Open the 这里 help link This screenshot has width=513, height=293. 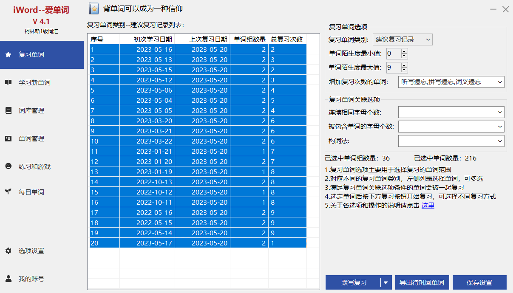(428, 206)
